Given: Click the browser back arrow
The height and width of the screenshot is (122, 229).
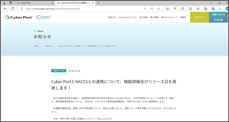Looking at the screenshot, I should click(x=5, y=9).
